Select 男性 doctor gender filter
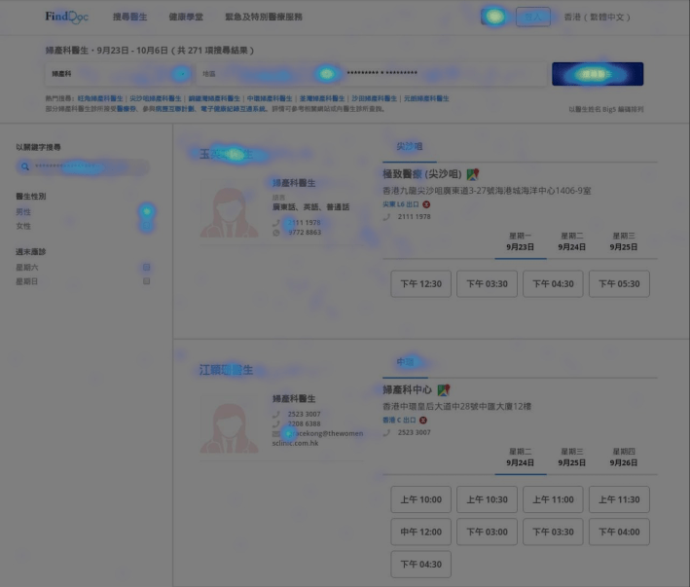690x587 pixels. [23, 211]
